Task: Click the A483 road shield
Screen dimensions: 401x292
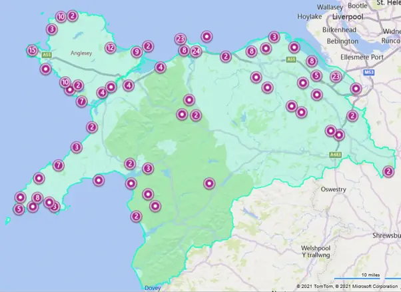Action: click(335, 155)
